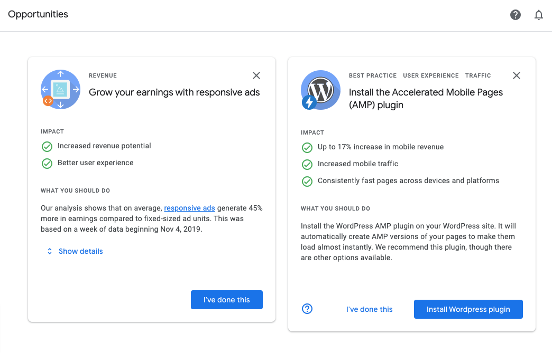This screenshot has height=362, width=552.
Task: Open the notifications bell
Action: pyautogui.click(x=539, y=15)
